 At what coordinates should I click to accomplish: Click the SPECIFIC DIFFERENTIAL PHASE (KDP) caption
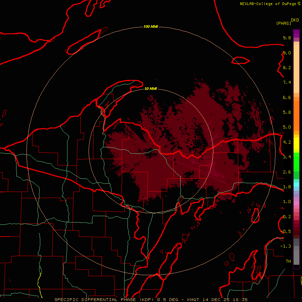pyautogui.click(x=105, y=300)
